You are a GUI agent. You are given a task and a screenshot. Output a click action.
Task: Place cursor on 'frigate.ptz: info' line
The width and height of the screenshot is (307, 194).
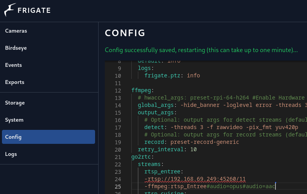pyautogui.click(x=172, y=75)
